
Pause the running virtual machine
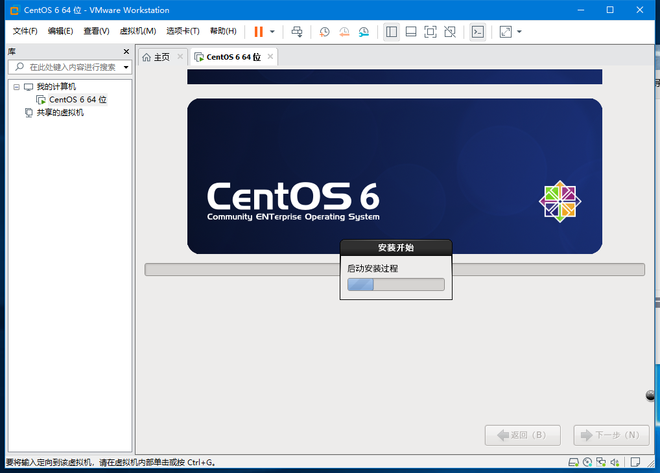pos(257,31)
